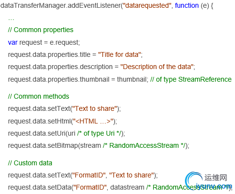Click the "Description of the data" string
235x194 pixels.
[x=157, y=67]
